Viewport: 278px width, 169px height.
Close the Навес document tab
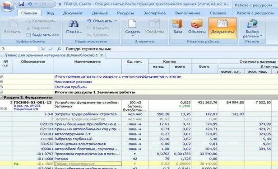102,55
